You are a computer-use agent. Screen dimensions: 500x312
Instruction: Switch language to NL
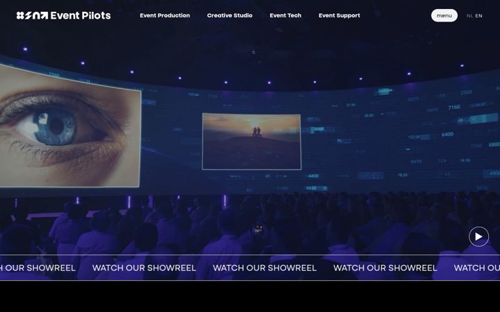tap(469, 15)
